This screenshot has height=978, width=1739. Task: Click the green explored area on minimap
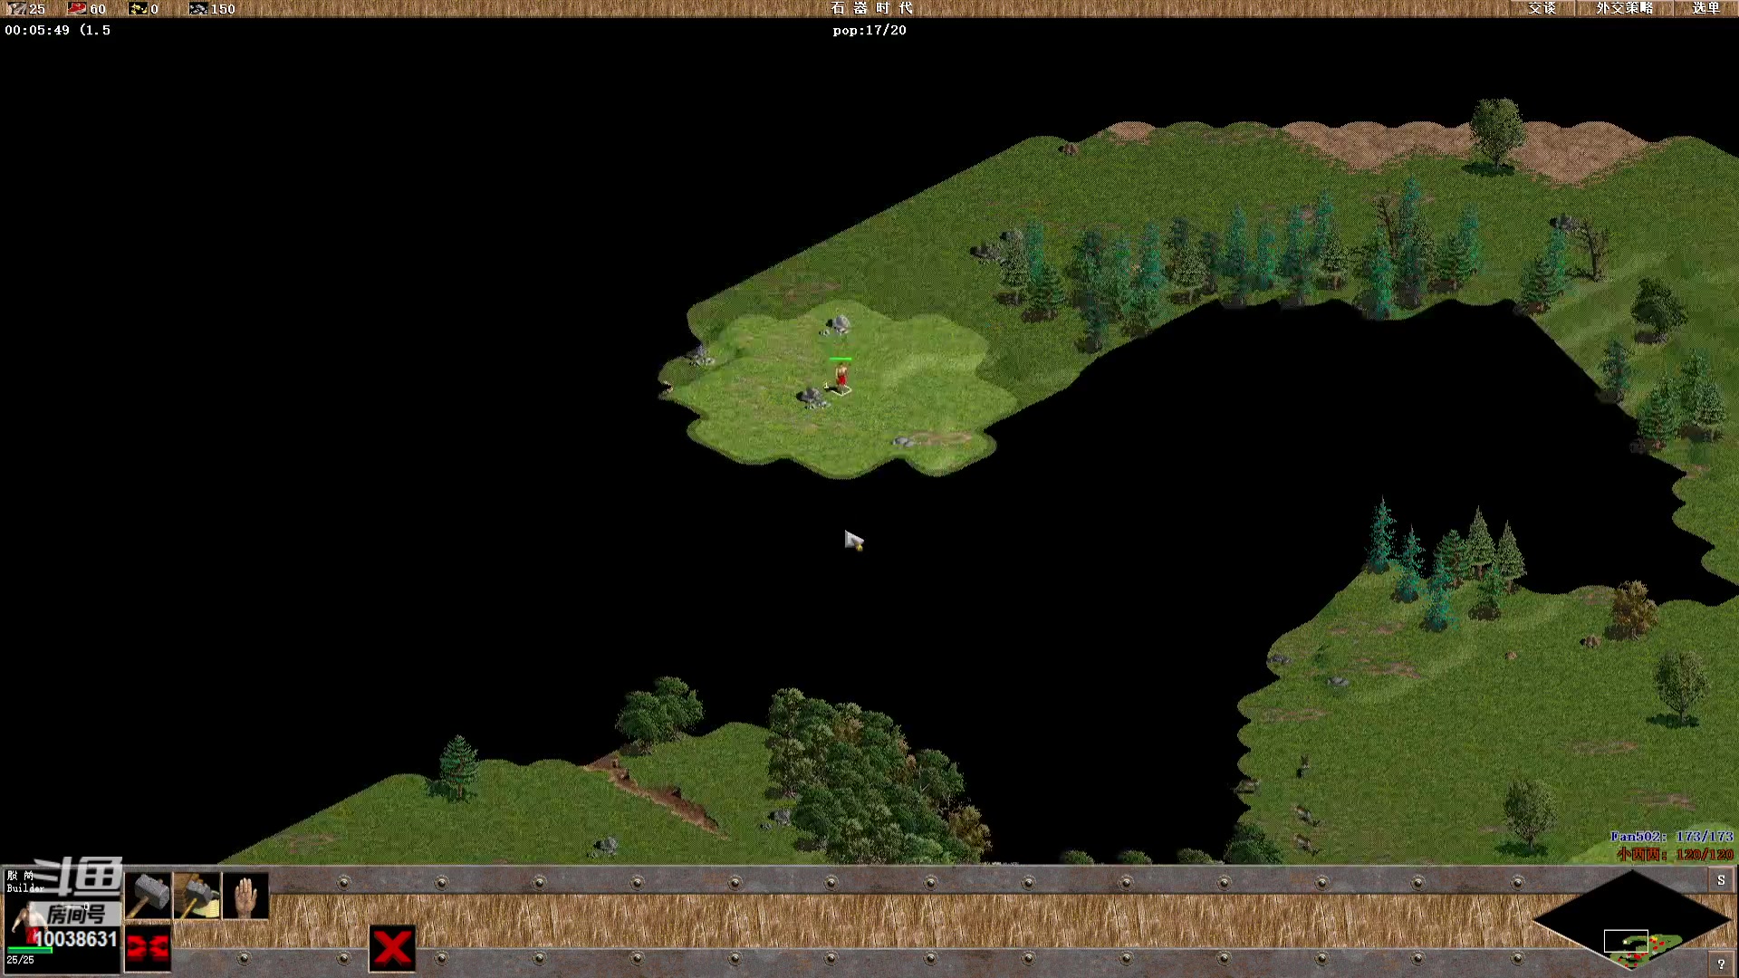click(x=1656, y=947)
